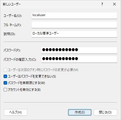Screen dimensions: 121x120
Task: Create the user with 作成(E) button
Action: (80, 112)
